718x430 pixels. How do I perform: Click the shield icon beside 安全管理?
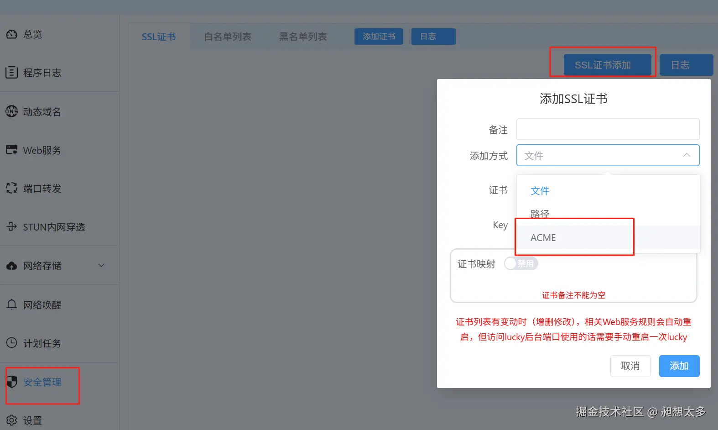coord(12,382)
